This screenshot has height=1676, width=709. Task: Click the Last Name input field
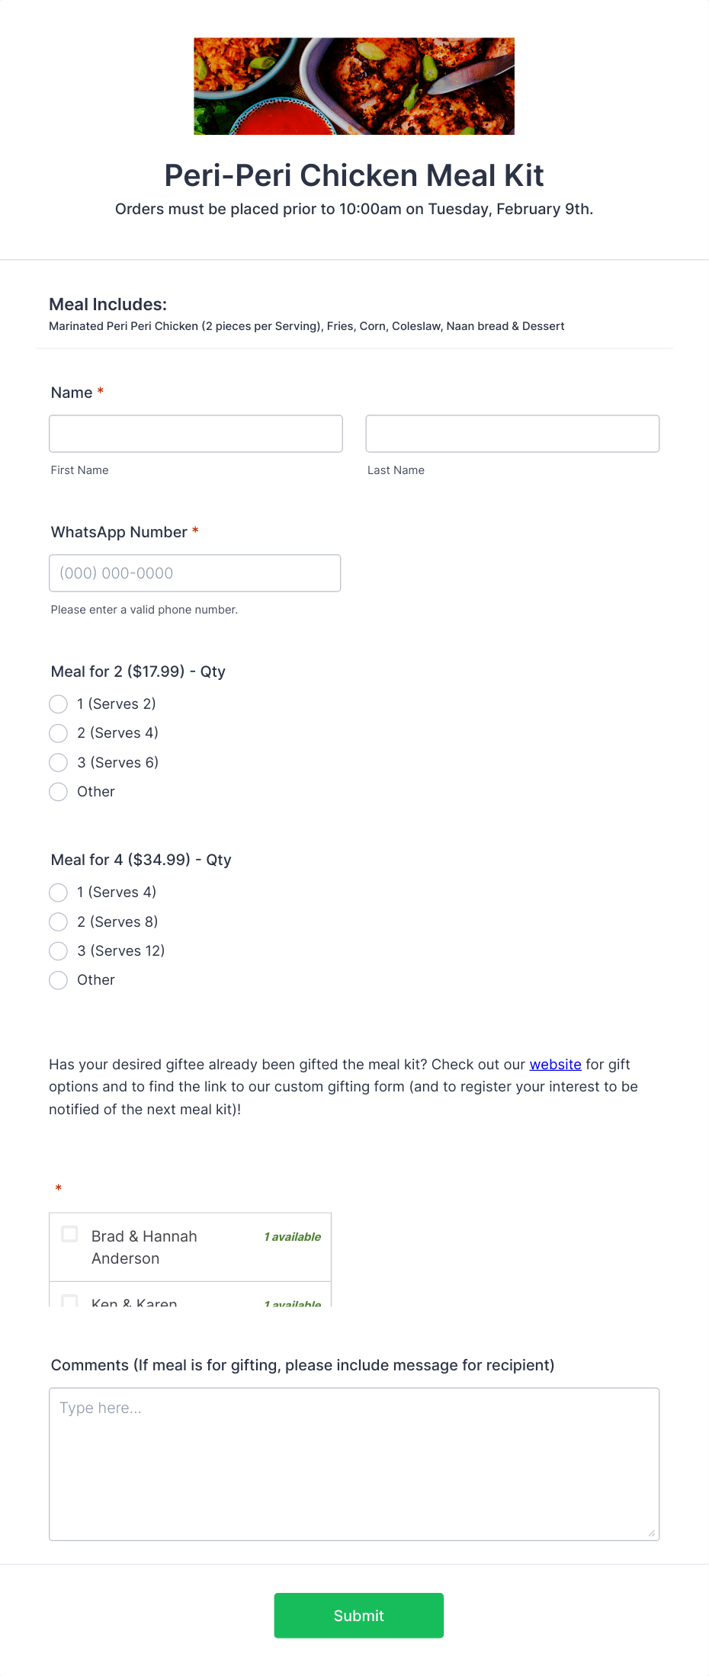(x=512, y=433)
